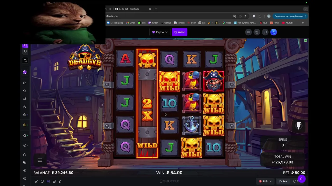
Task: Click the pirate captain symbol on reels
Action: (x=214, y=81)
